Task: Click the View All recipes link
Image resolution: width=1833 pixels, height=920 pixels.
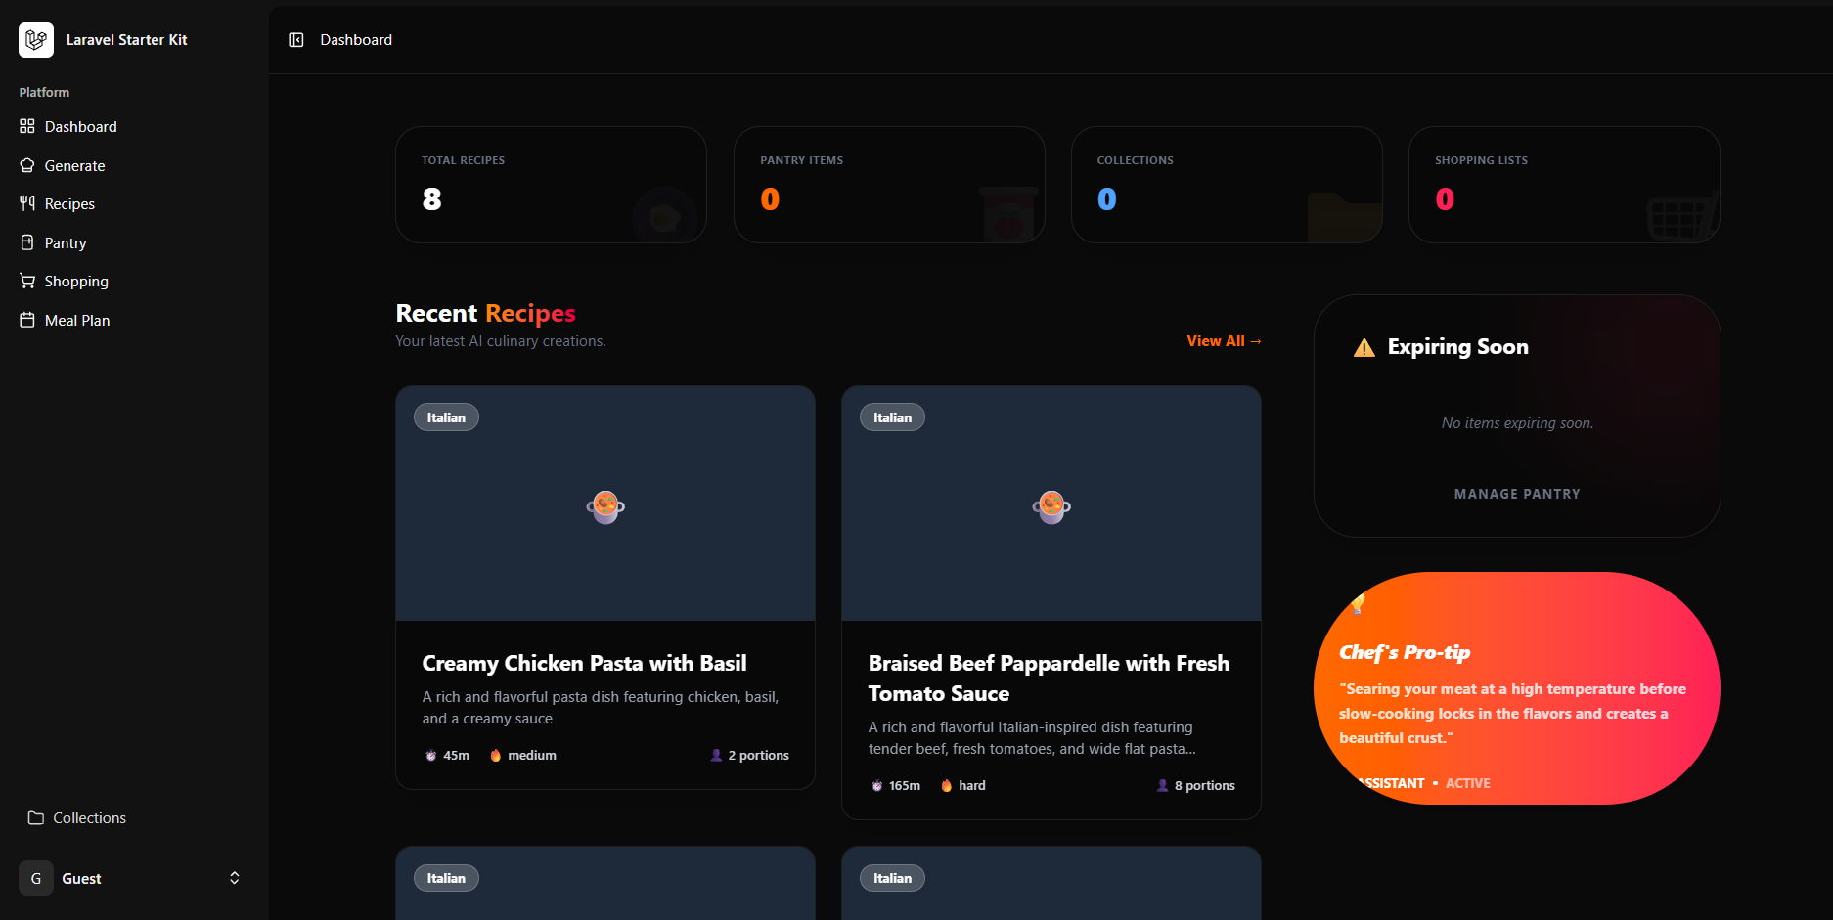Action: coord(1223,341)
